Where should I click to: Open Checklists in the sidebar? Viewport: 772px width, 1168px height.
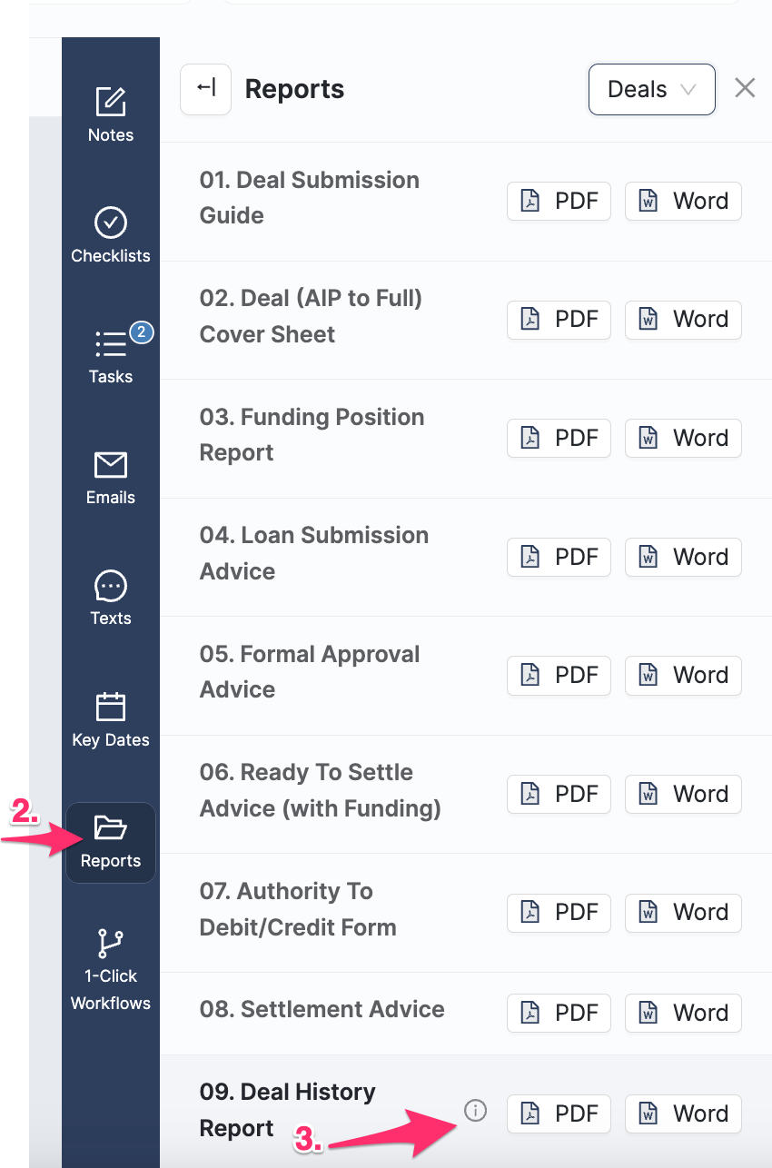[111, 223]
